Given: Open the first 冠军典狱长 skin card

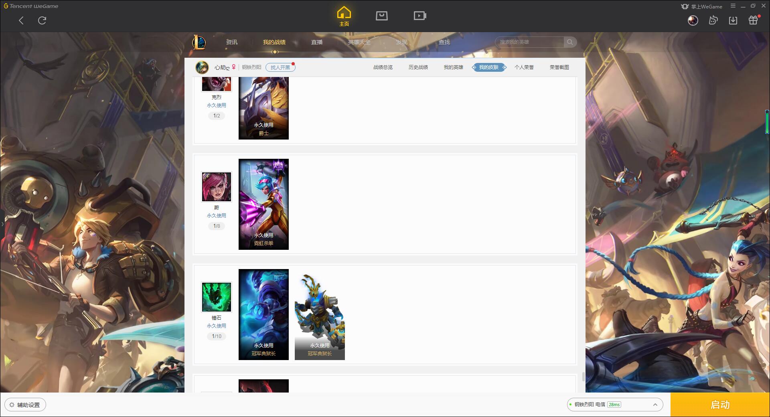Looking at the screenshot, I should pos(263,314).
